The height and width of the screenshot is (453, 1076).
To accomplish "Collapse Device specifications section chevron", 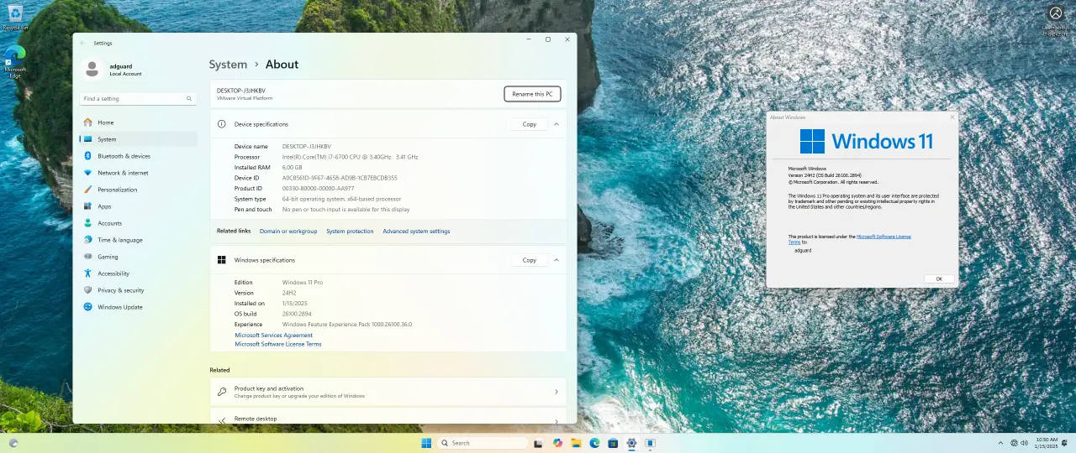I will pyautogui.click(x=556, y=124).
